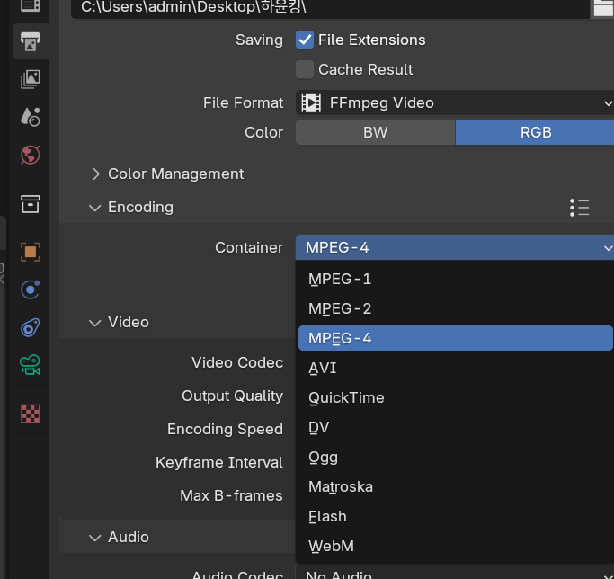Collapse the Audio panel
614x579 pixels.
[x=96, y=537]
